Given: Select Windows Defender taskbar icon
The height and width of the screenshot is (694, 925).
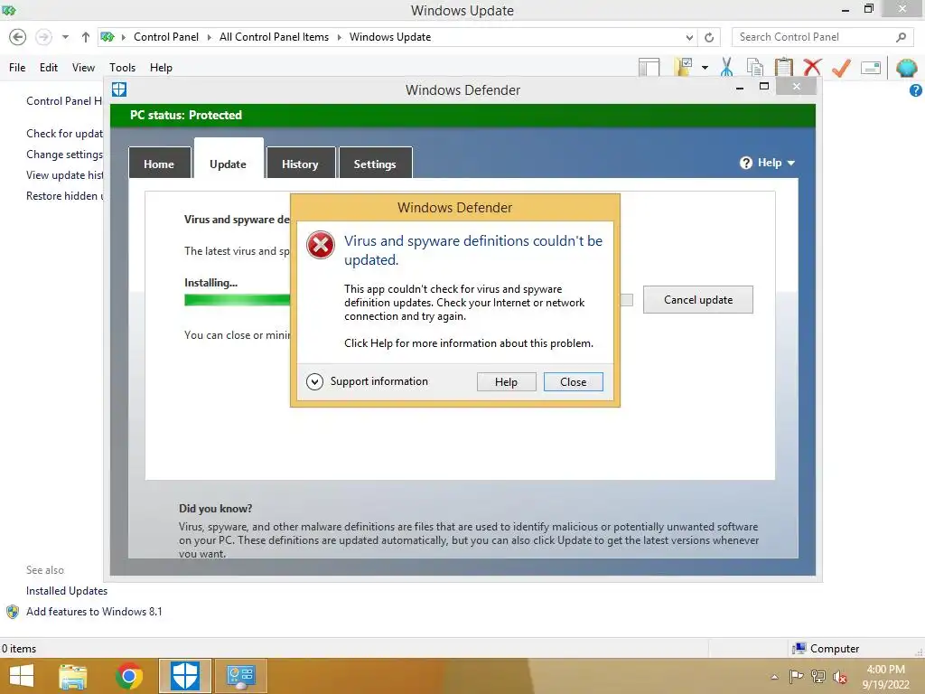Looking at the screenshot, I should pos(184,676).
